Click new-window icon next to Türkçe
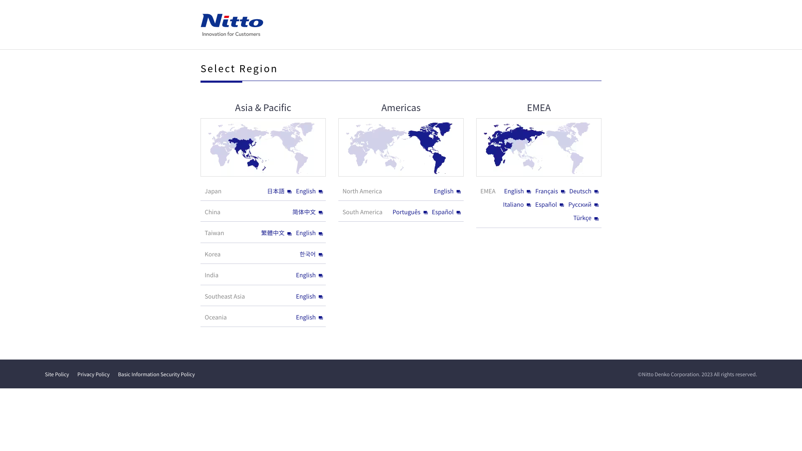This screenshot has height=451, width=802. point(596,218)
